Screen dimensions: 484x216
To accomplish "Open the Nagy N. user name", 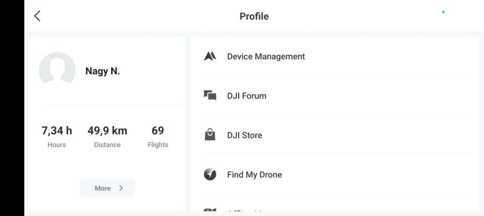I will 103,71.
